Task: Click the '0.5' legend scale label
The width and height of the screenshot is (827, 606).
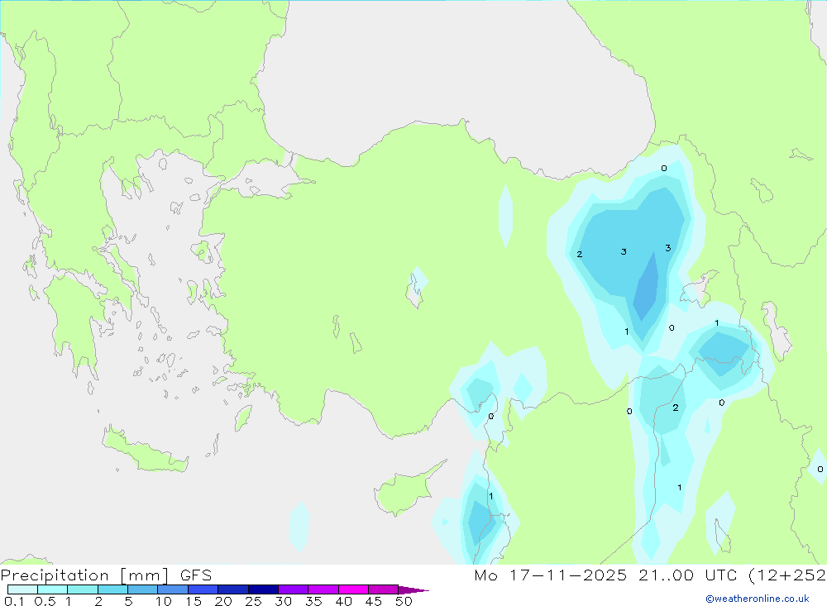Action: point(45,601)
